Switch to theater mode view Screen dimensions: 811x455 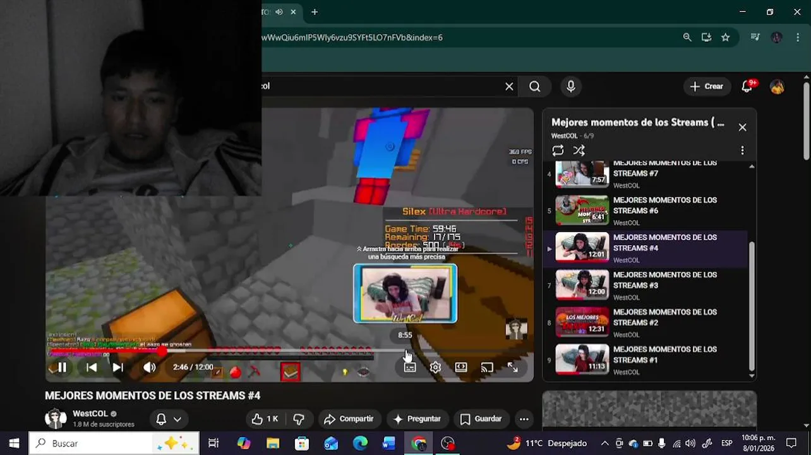pyautogui.click(x=461, y=367)
